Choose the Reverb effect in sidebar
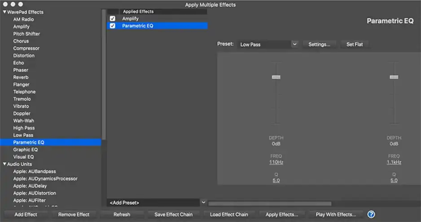Viewport: 421px width, 222px height. pos(21,77)
